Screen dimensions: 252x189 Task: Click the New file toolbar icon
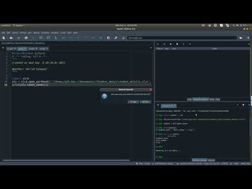coord(4,38)
